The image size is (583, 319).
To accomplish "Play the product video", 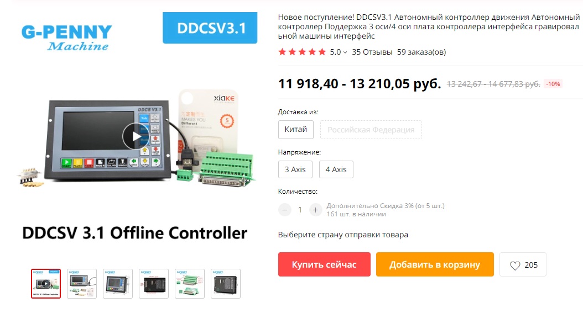I will (x=136, y=136).
